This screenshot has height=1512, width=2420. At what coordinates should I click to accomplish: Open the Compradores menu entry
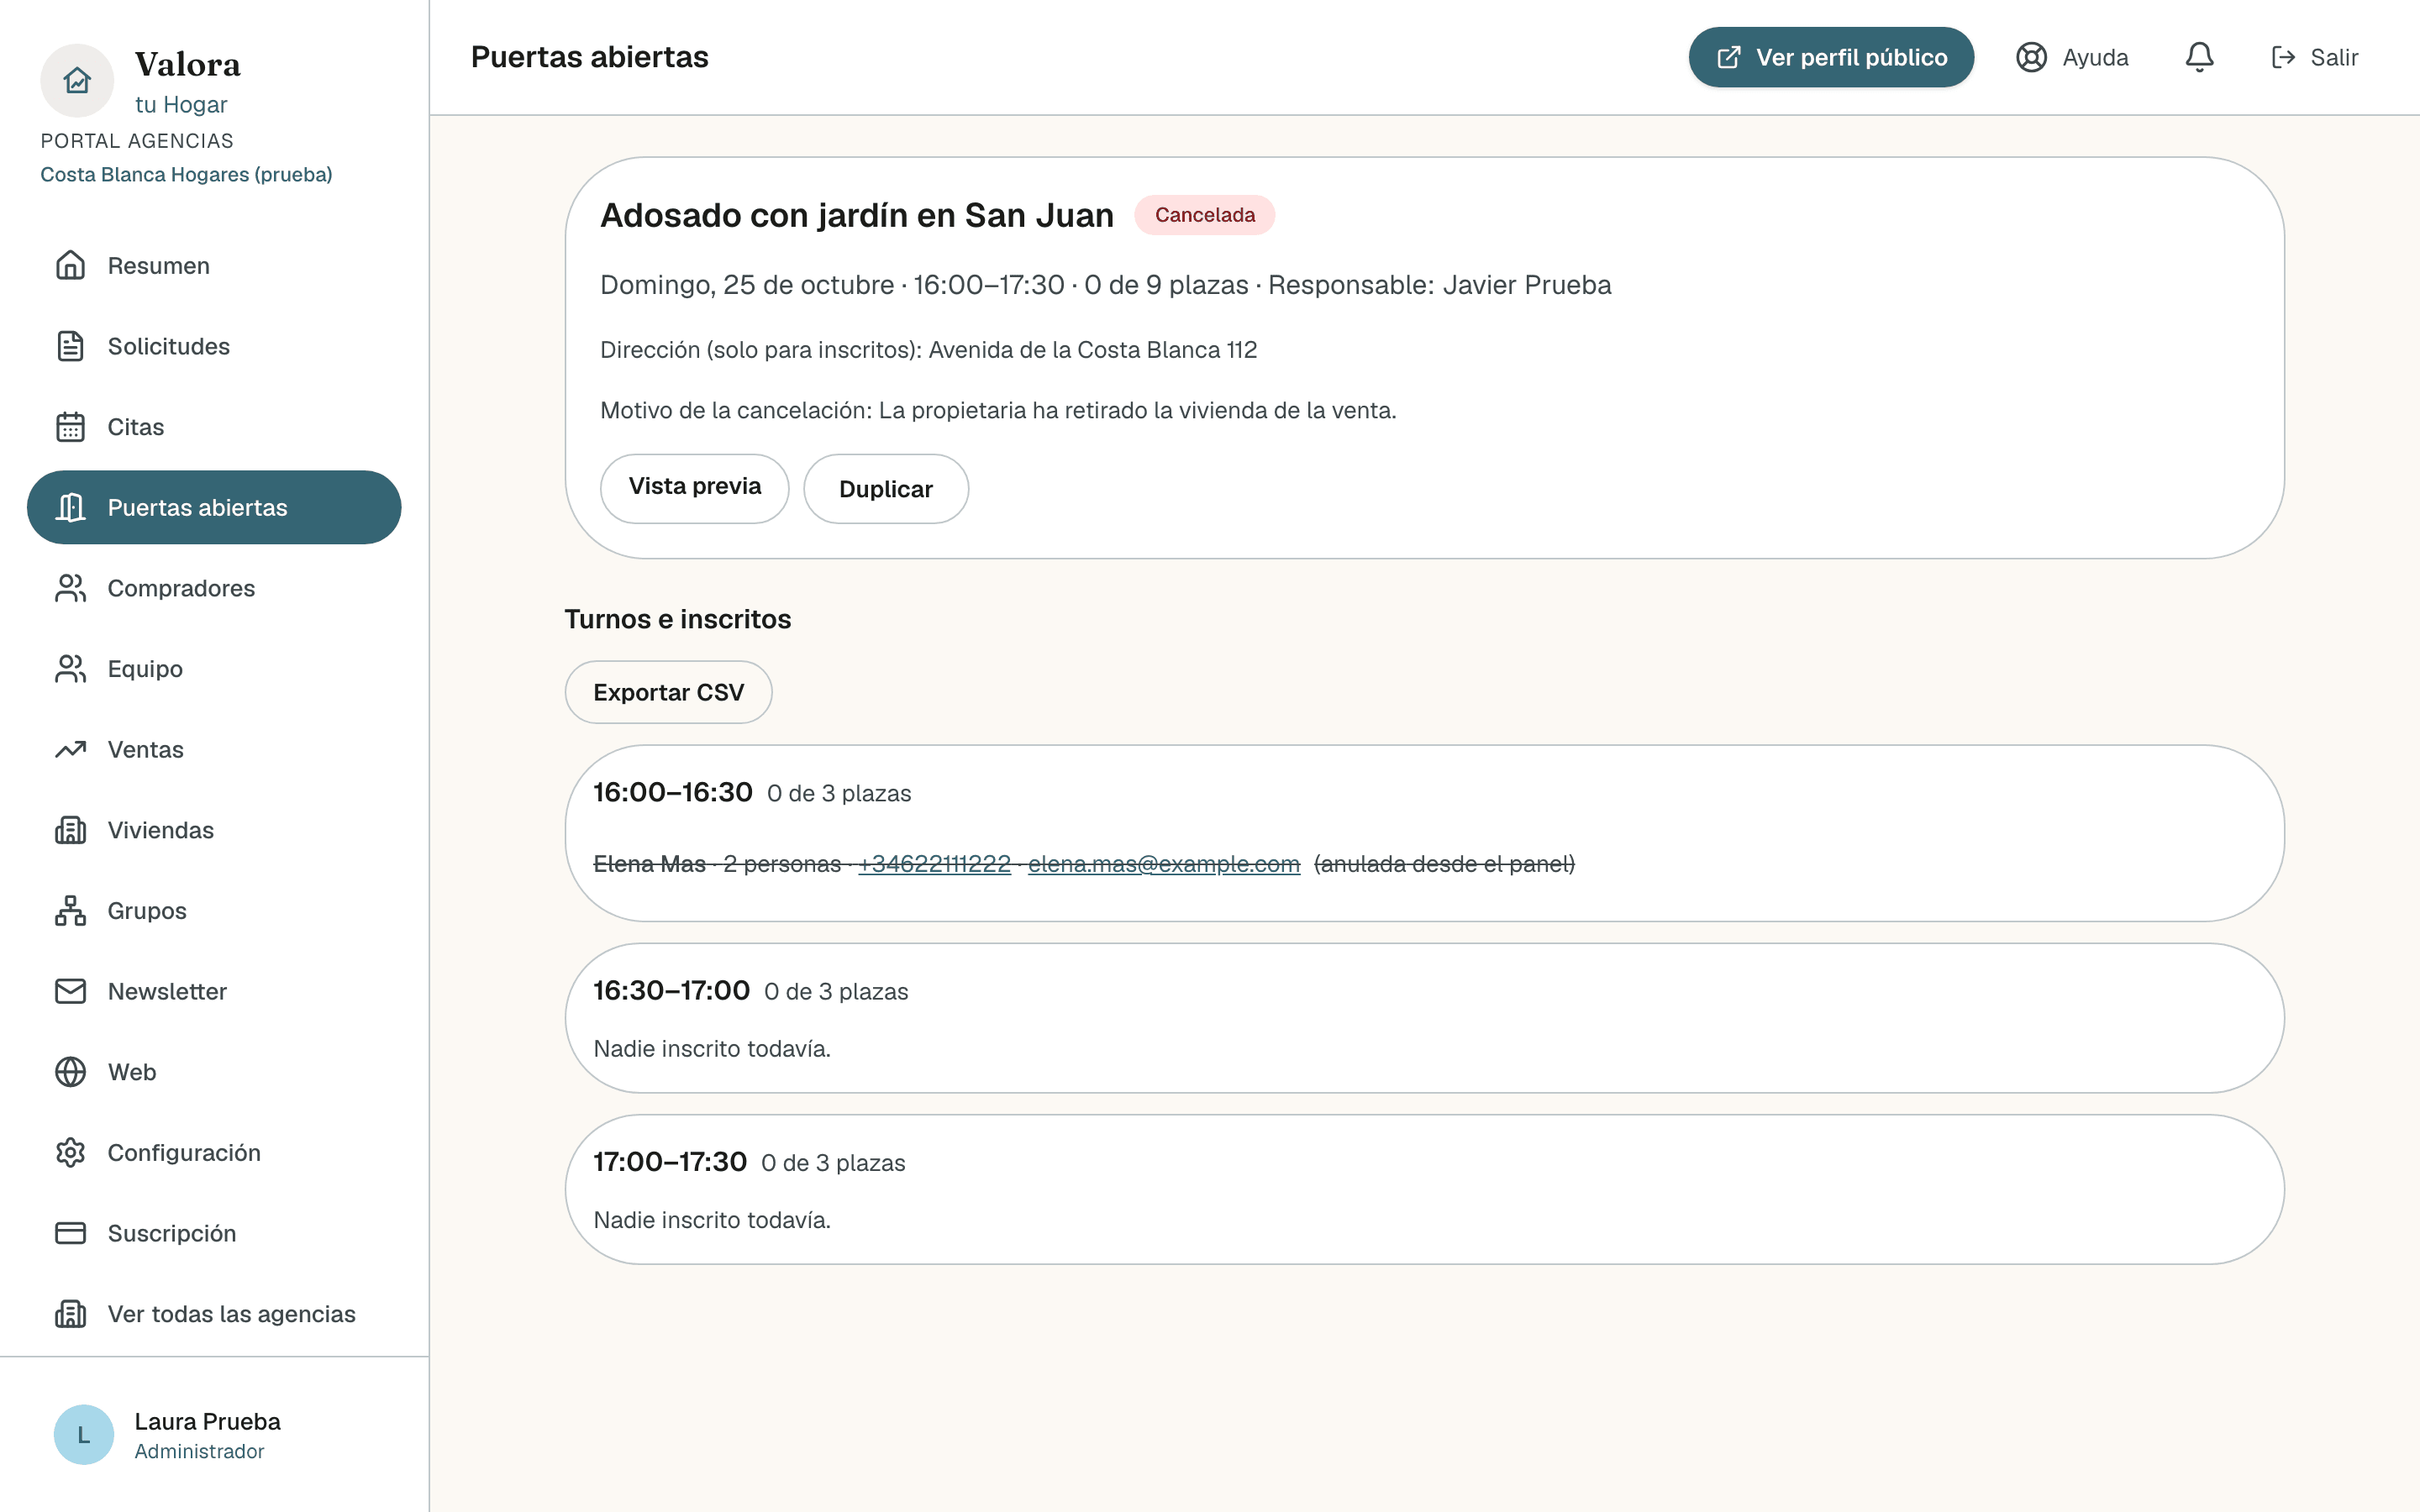(214, 588)
